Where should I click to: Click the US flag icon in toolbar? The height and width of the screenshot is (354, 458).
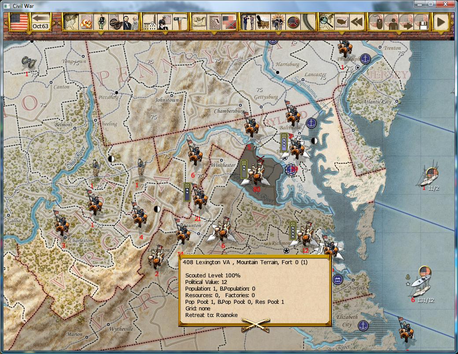19,22
